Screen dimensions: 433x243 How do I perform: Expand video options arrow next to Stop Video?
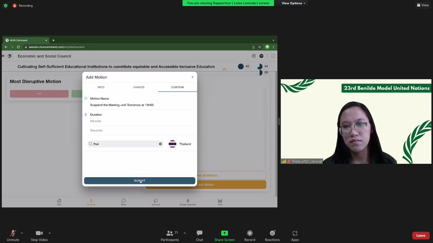(x=49, y=233)
